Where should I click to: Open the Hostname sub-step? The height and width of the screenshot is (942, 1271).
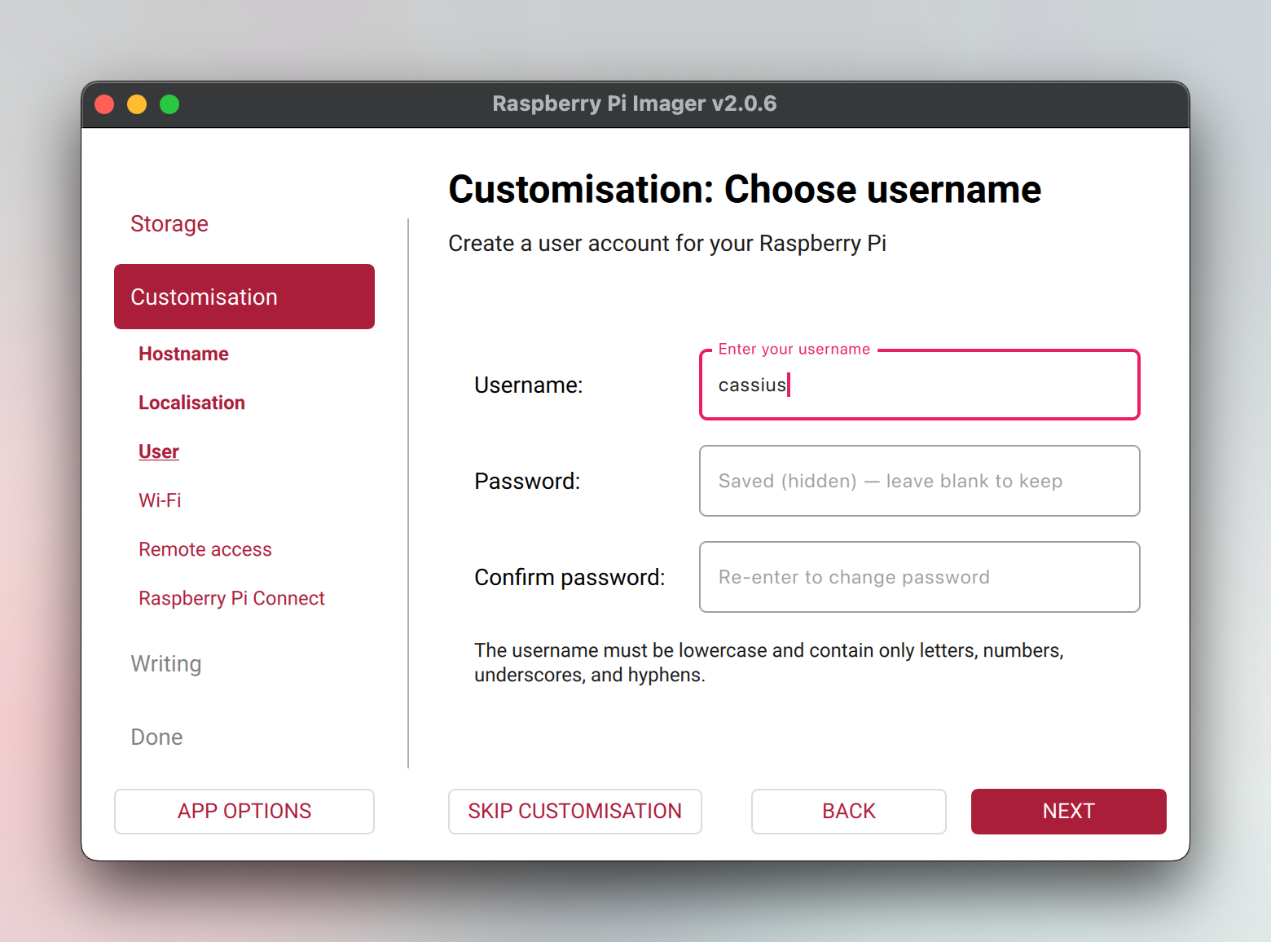click(183, 354)
